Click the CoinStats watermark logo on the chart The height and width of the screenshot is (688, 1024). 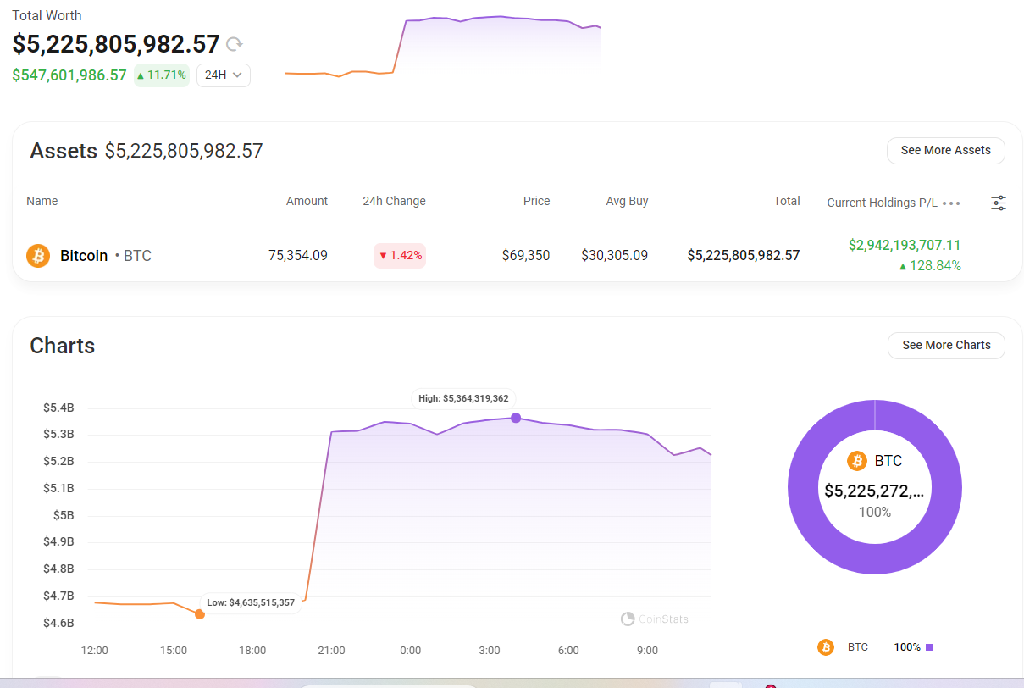click(x=628, y=619)
